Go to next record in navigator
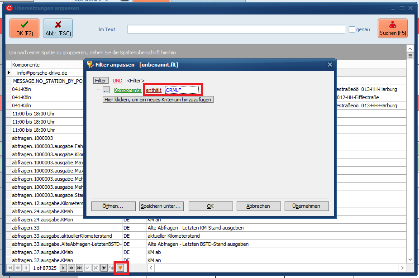Image resolution: width=419 pixels, height=278 pixels. pos(63,268)
